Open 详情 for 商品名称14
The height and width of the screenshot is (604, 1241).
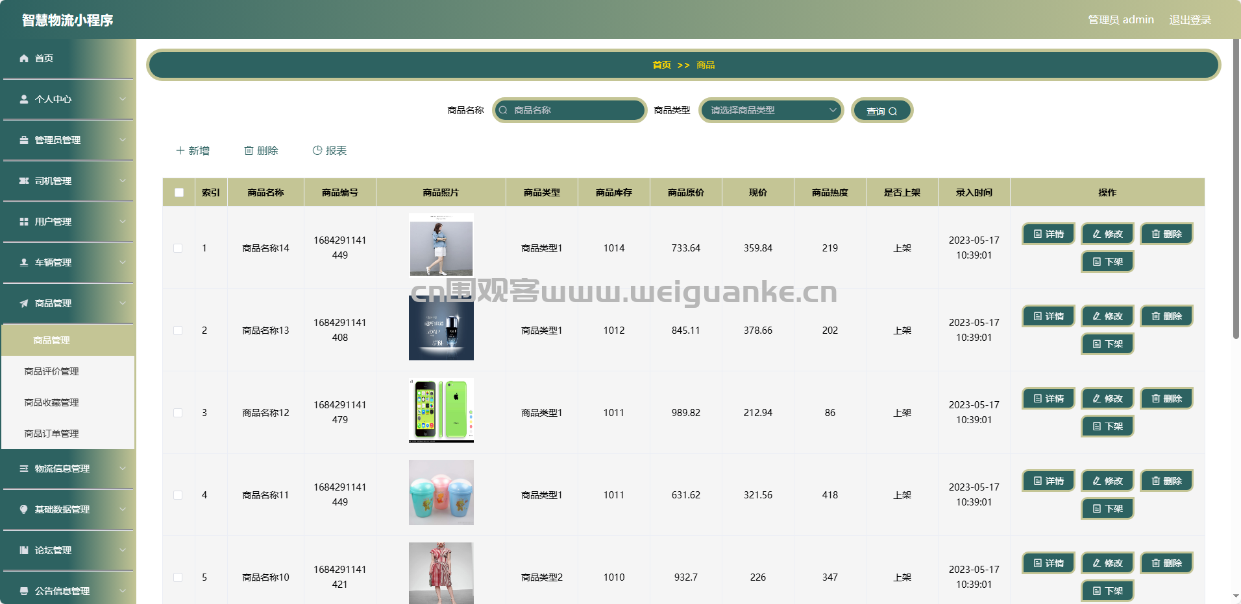coord(1048,234)
